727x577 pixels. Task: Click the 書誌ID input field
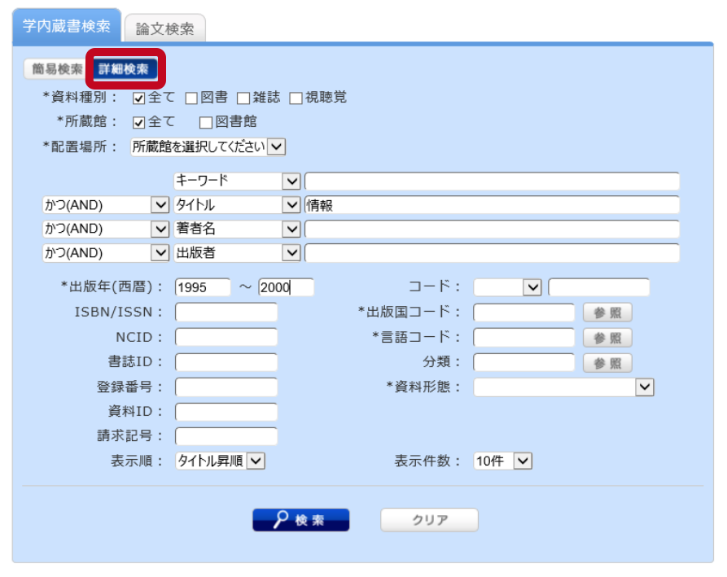pos(226,362)
